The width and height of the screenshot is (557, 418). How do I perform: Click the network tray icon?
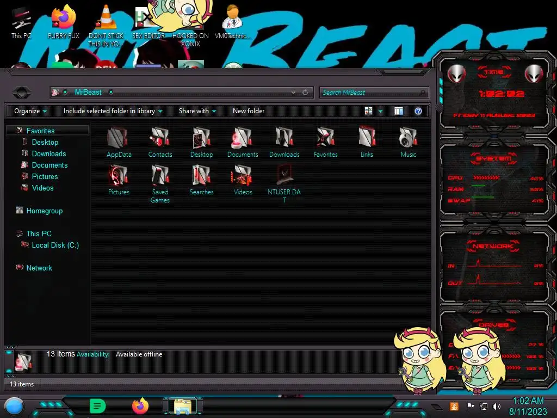pyautogui.click(x=484, y=406)
